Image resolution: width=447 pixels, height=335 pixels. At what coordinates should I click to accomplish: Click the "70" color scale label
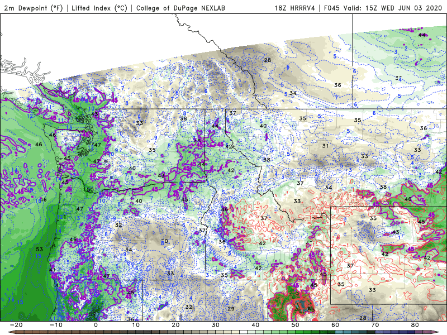(375, 325)
